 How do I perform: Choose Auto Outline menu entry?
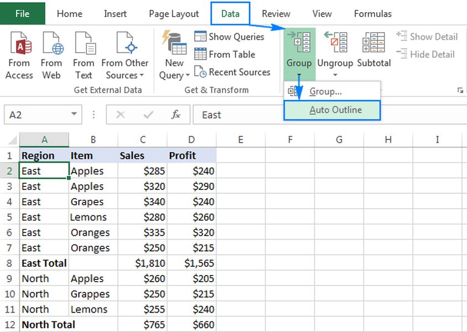click(333, 110)
